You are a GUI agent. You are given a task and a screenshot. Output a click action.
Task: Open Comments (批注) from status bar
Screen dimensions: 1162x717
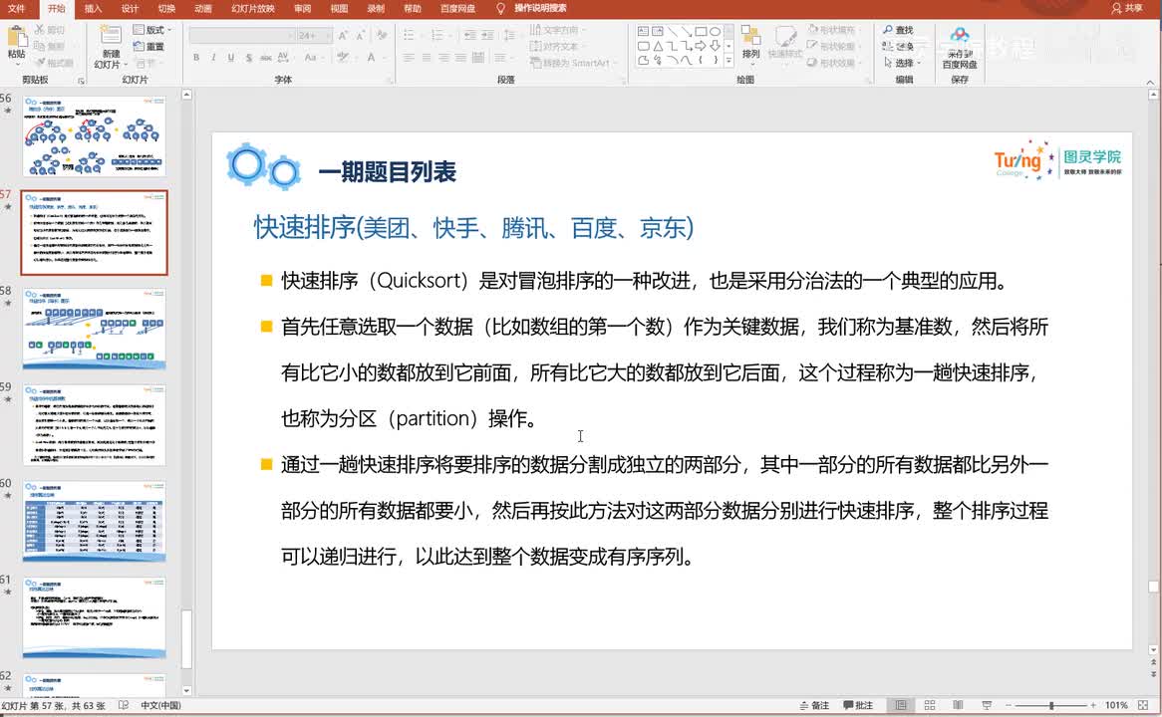coord(858,705)
